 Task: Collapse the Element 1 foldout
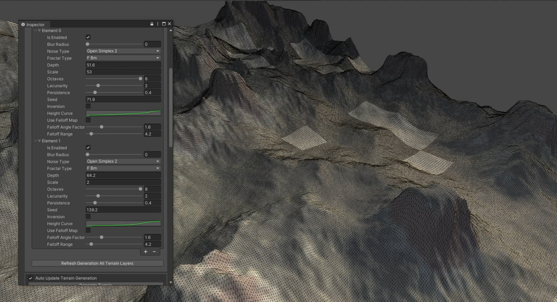(39, 141)
